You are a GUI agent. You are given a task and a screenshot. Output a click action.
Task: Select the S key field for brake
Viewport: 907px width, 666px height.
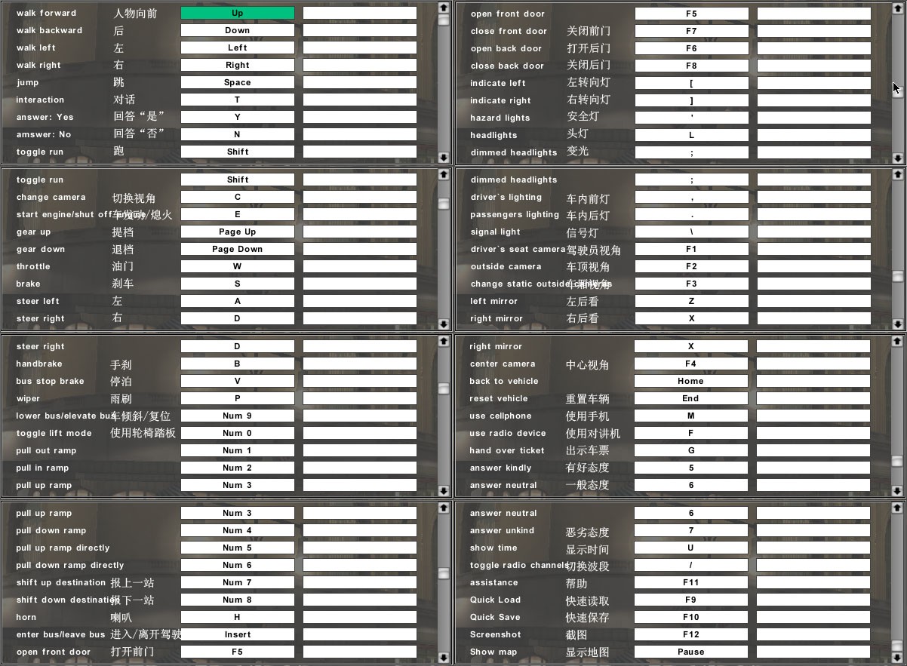[x=238, y=284]
